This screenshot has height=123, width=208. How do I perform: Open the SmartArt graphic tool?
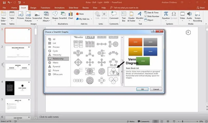pos(63,16)
